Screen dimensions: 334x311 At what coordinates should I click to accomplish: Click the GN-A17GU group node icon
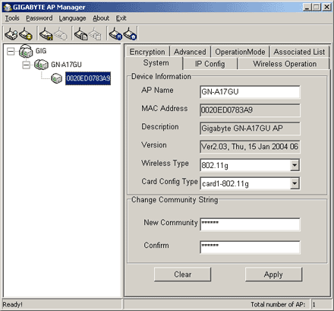click(x=41, y=65)
